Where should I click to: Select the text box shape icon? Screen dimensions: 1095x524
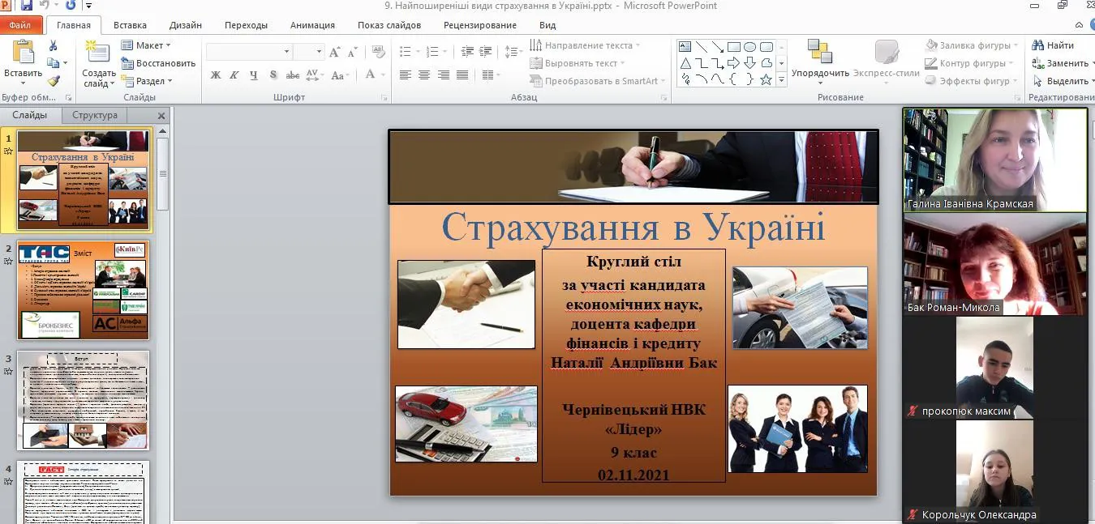tap(685, 47)
